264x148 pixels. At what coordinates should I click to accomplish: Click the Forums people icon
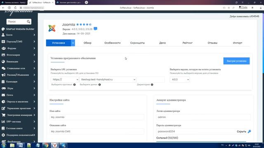4,49
